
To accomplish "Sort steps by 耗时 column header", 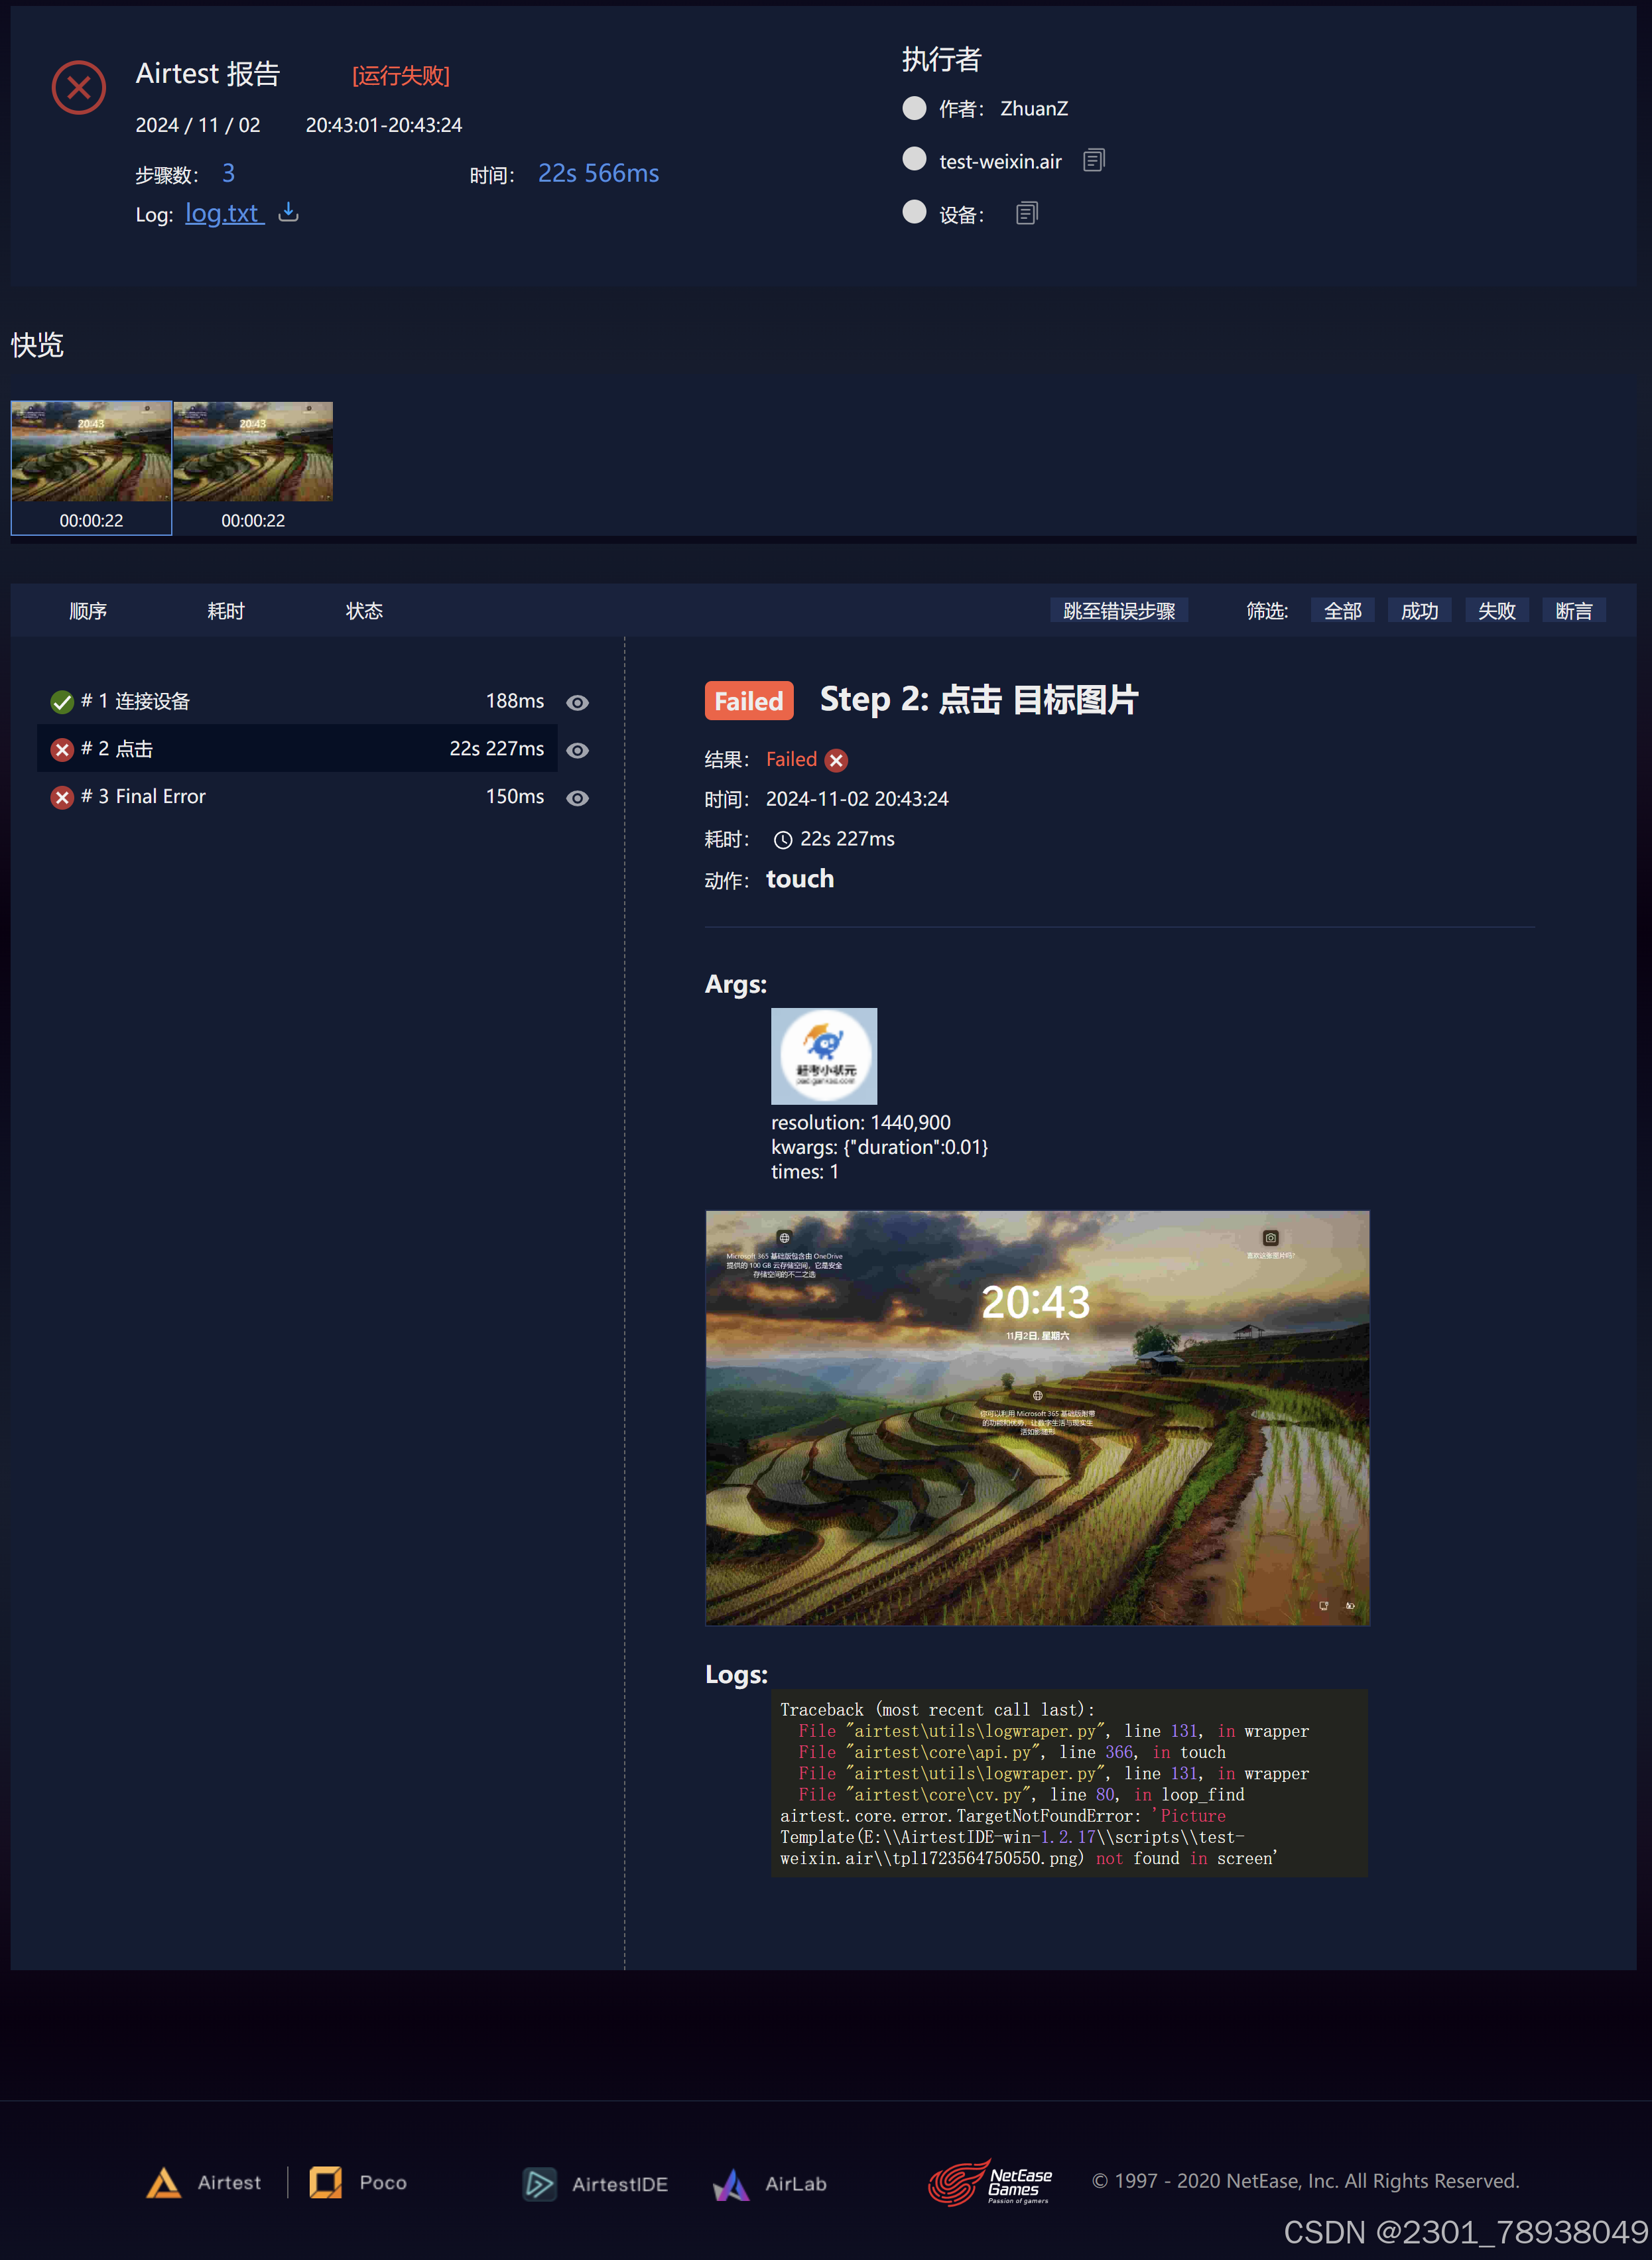I will (x=226, y=611).
